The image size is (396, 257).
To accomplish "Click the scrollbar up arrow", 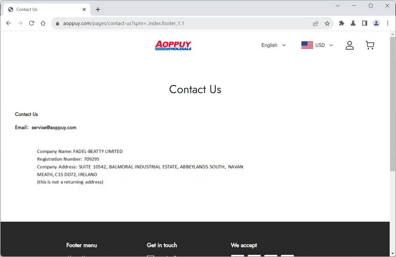I will pos(393,34).
